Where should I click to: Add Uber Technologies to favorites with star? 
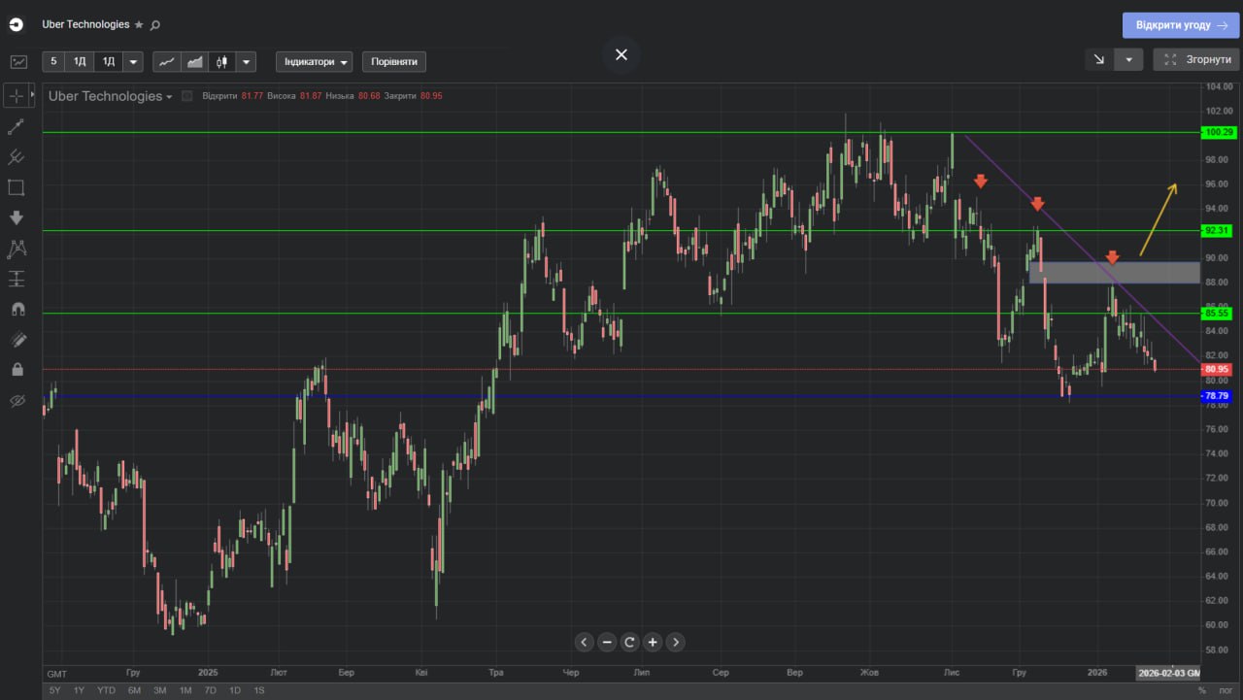139,24
